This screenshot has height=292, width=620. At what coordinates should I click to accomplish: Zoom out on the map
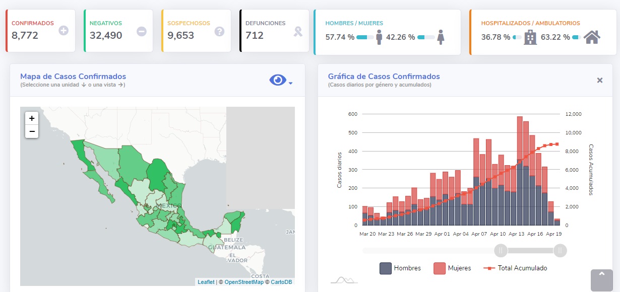click(32, 131)
